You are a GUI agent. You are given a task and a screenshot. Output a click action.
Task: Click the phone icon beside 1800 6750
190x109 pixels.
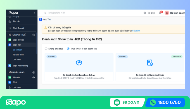(153, 103)
